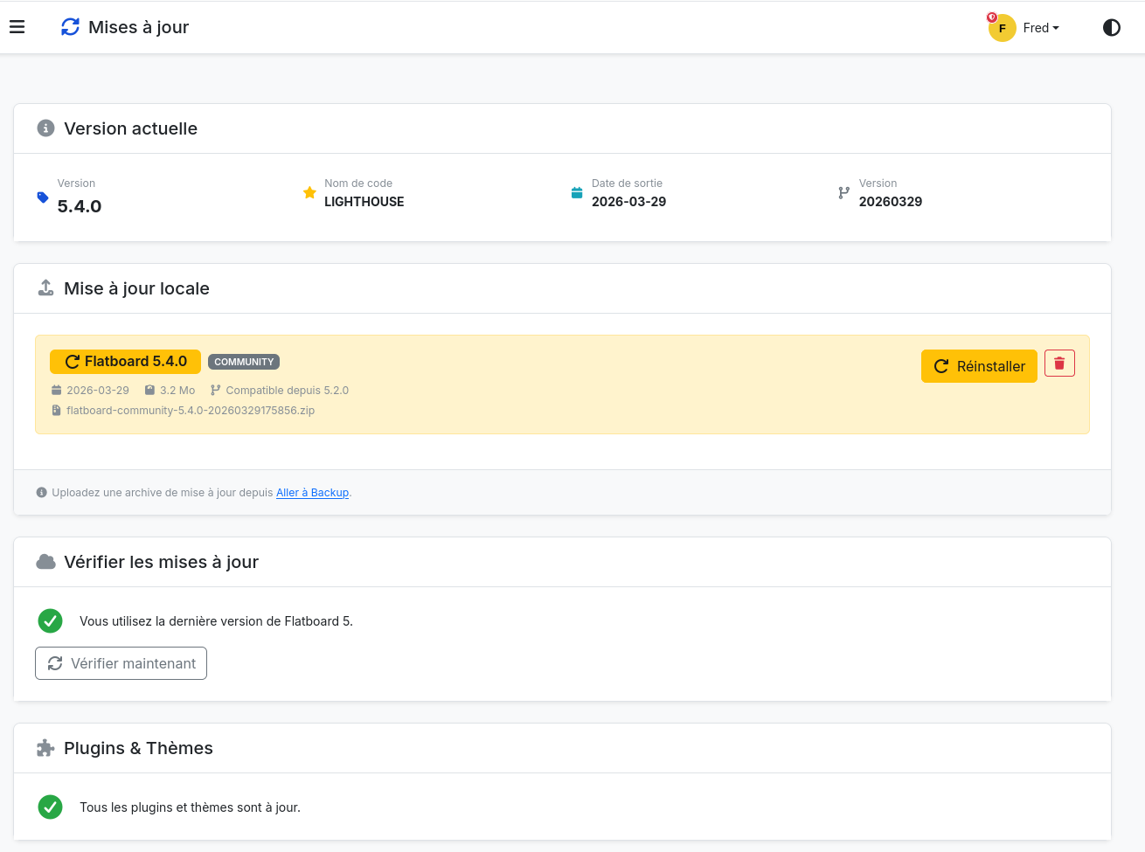The image size is (1145, 852).
Task: Follow the Aller à Backup link
Action: click(312, 493)
